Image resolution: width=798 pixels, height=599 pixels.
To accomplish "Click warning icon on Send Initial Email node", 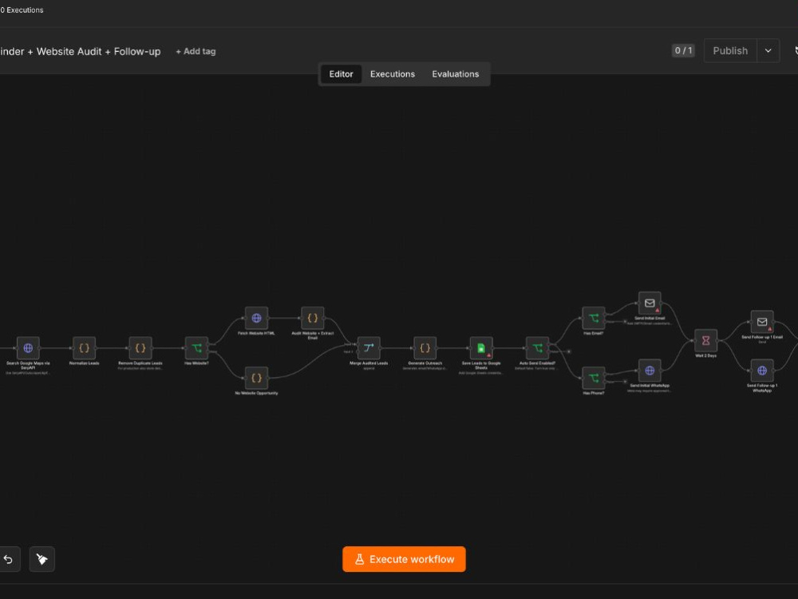I will pyautogui.click(x=657, y=310).
